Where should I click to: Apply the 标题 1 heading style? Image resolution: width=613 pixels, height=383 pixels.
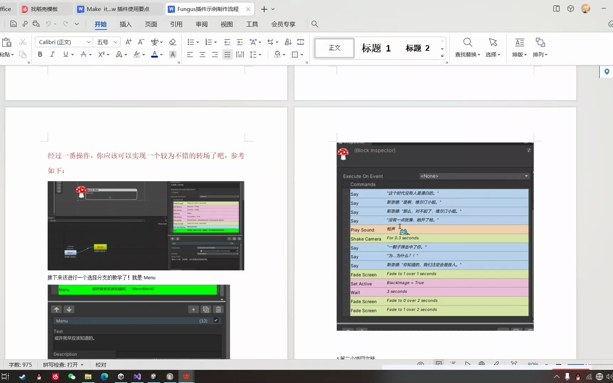(376, 48)
